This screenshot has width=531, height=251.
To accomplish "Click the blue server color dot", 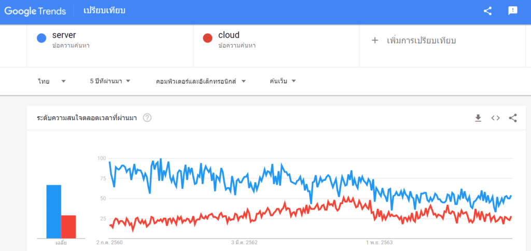I will (41, 38).
